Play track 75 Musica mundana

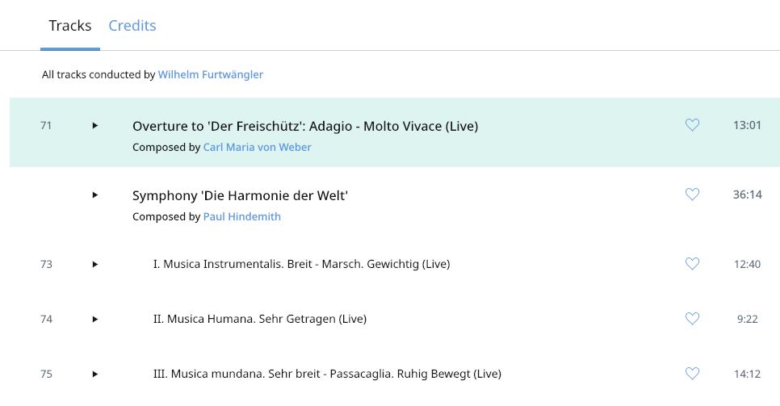[x=95, y=375]
